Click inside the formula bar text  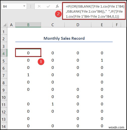pos(94,11)
